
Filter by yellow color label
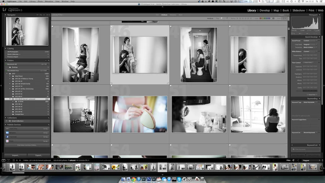coord(263,18)
